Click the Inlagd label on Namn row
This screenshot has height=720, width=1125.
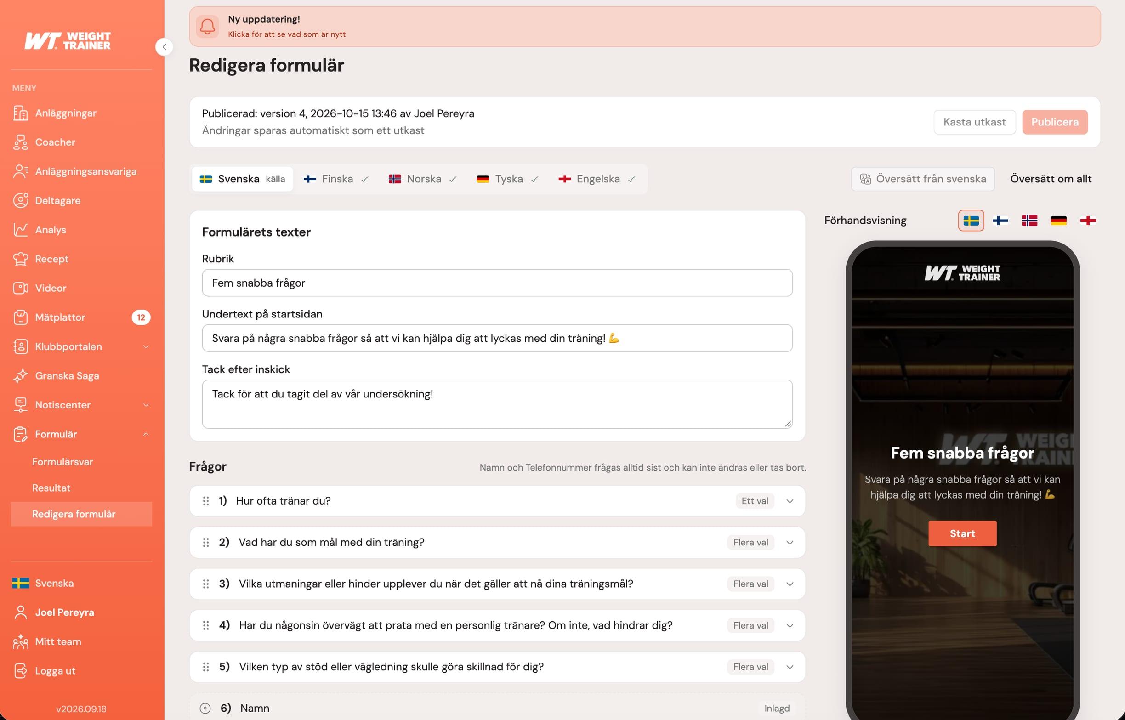click(x=777, y=709)
